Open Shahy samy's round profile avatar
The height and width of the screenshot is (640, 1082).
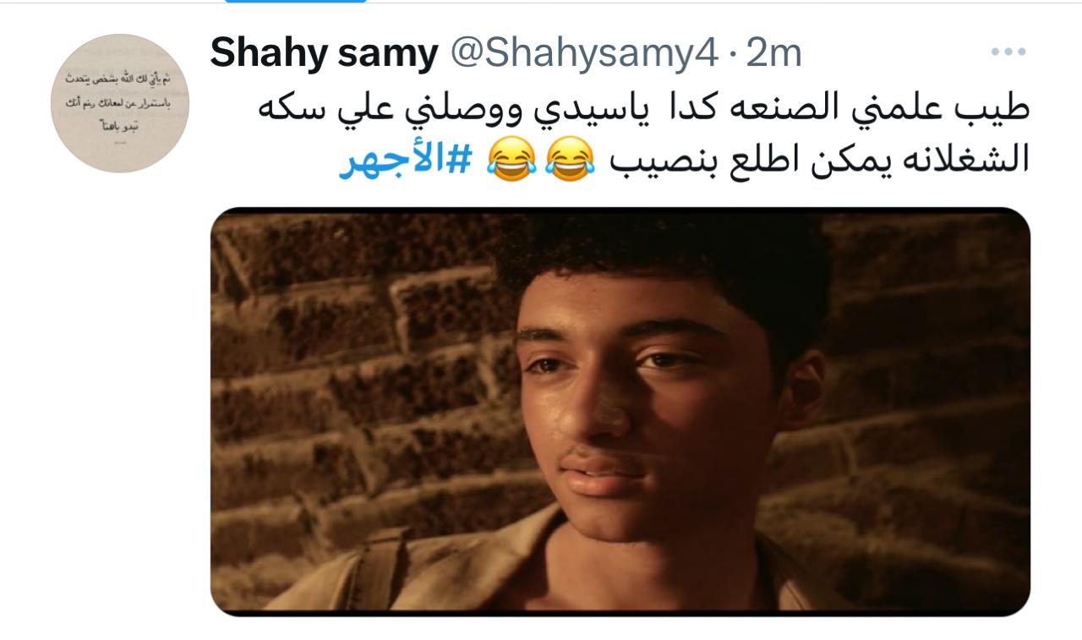click(120, 103)
